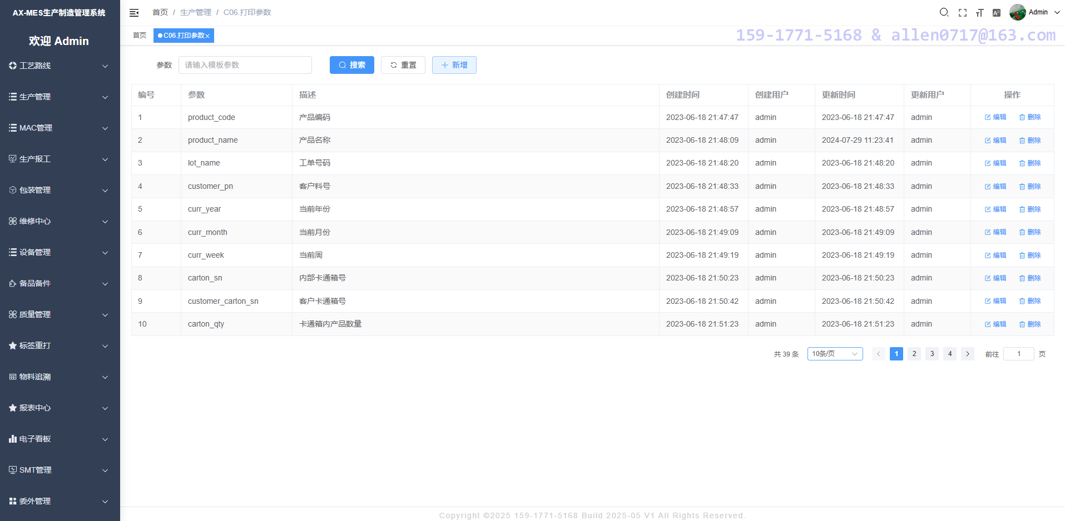Expand the 质量管理 menu chevron
The height and width of the screenshot is (521, 1065).
click(105, 315)
